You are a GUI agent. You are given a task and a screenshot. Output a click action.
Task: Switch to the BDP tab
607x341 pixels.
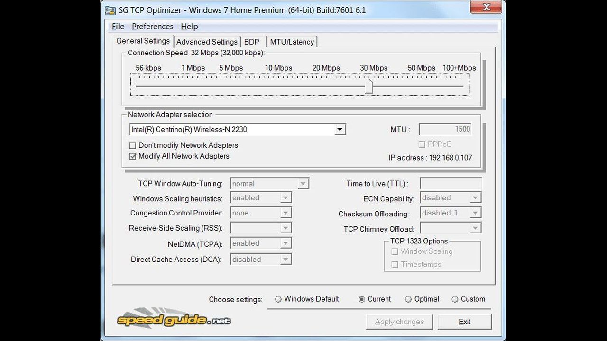[x=252, y=42]
